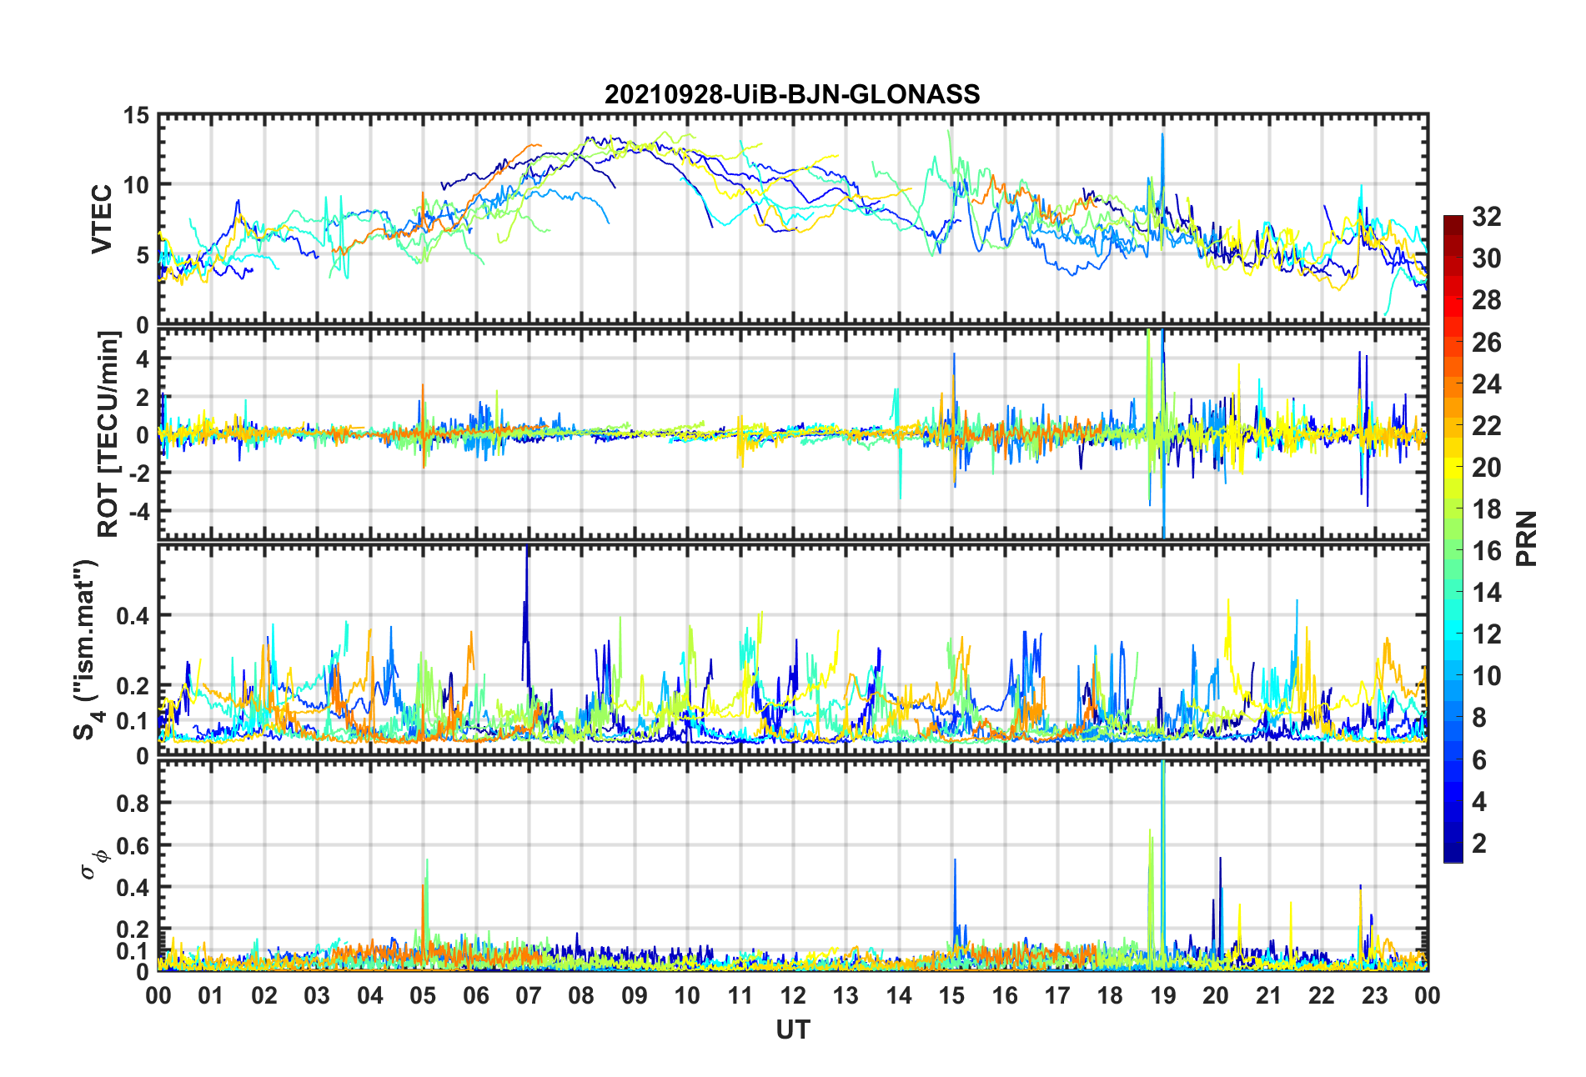The image size is (1586, 1077).
Task: Click the UT x-axis label
Action: click(792, 1030)
